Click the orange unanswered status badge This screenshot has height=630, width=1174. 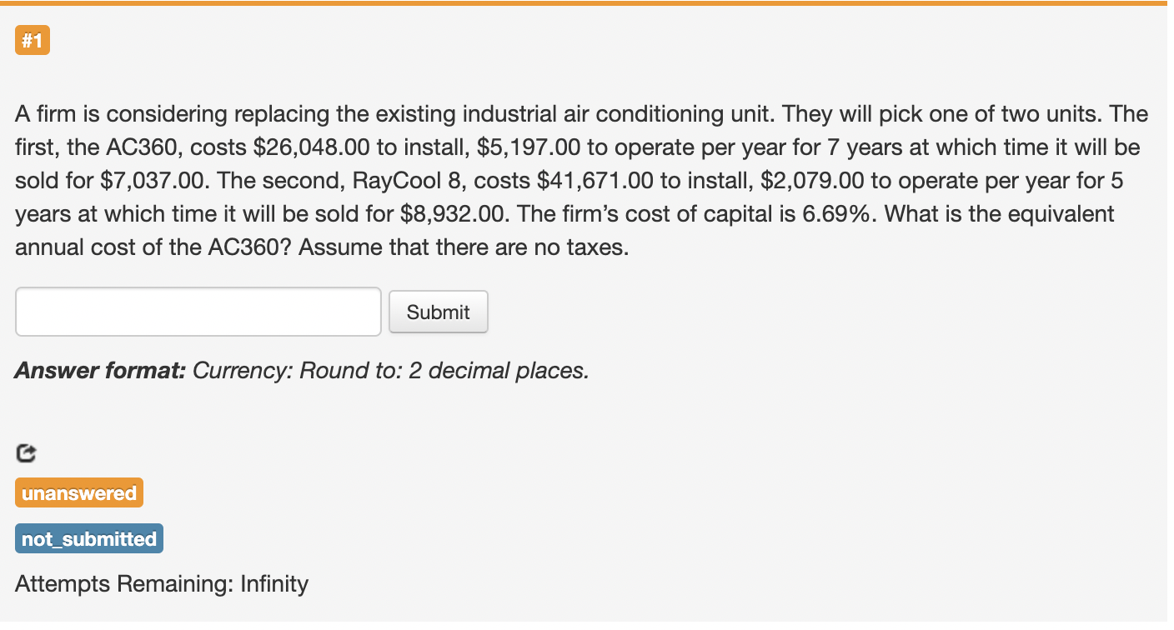pos(78,492)
